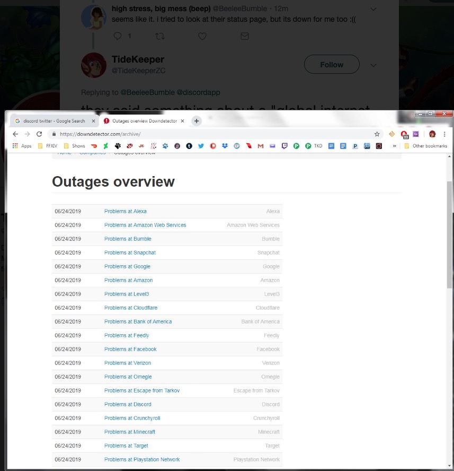
Task: Like BeeleeBumble's tweet with the heart
Action: pos(202,37)
